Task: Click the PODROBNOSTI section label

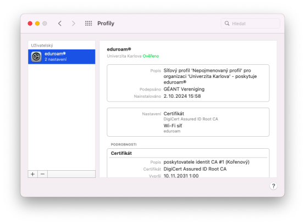Action: (124, 144)
